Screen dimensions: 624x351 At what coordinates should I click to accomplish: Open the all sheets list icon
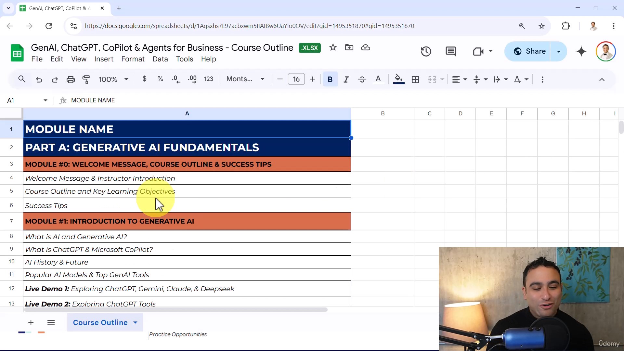pyautogui.click(x=51, y=322)
